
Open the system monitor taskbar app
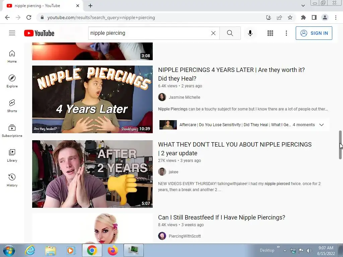click(x=133, y=250)
